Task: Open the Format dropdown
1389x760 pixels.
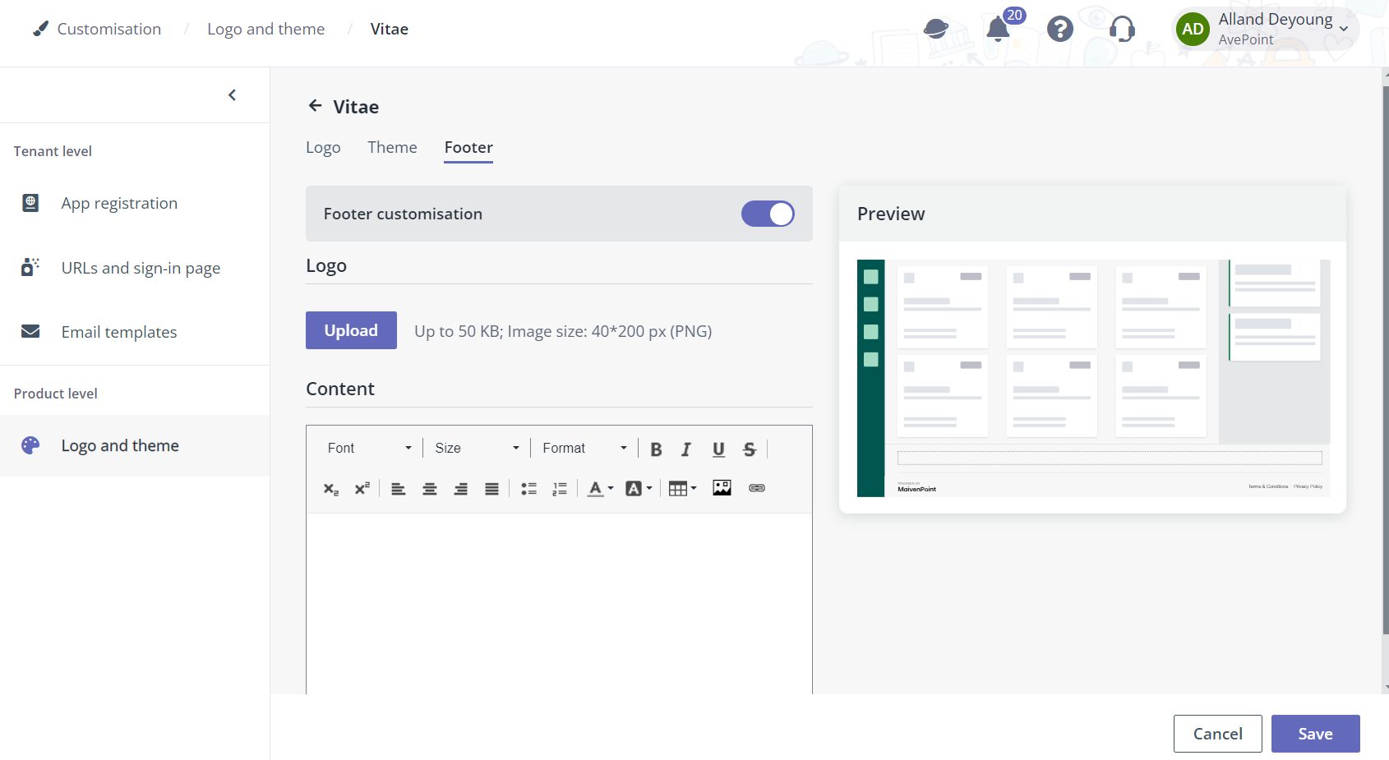Action: pos(584,448)
